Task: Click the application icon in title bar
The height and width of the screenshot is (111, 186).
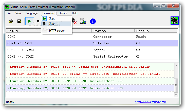Action: tap(7, 7)
